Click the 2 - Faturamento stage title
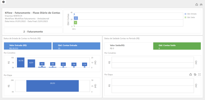 (33, 32)
